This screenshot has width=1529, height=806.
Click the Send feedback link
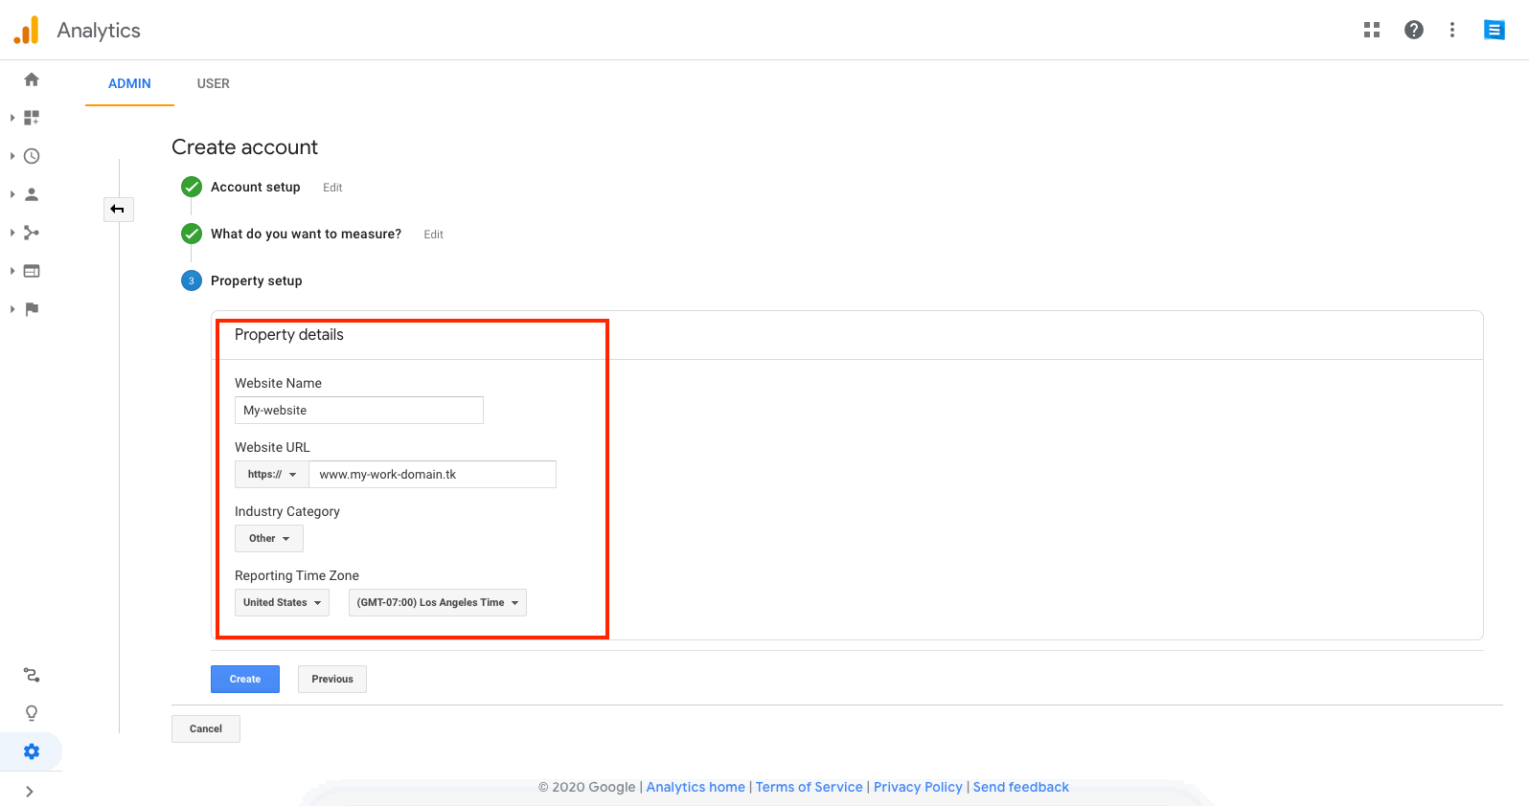coord(1021,787)
